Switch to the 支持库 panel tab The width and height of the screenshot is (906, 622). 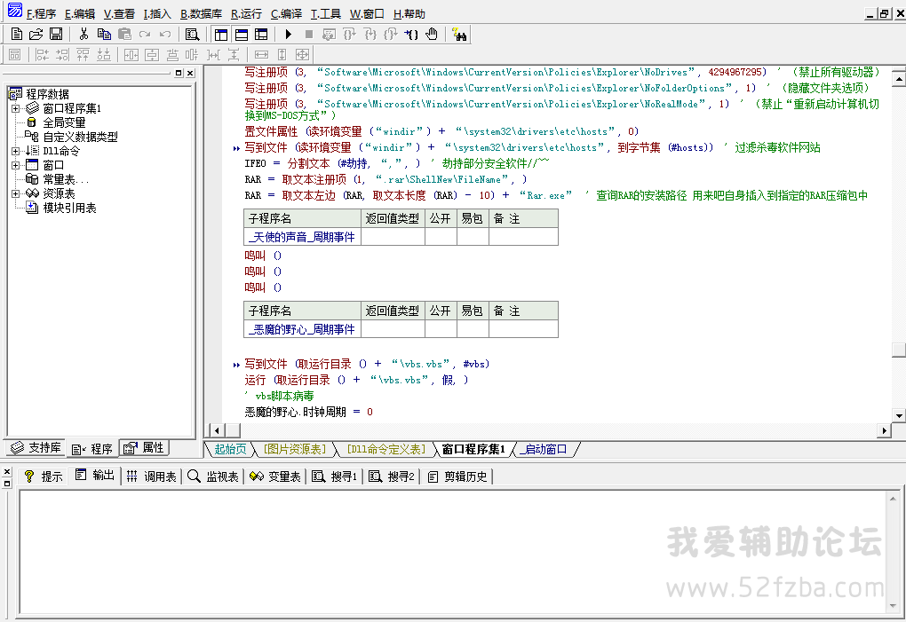coord(36,448)
